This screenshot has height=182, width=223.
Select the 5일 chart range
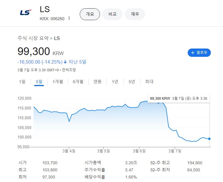pyautogui.click(x=39, y=82)
